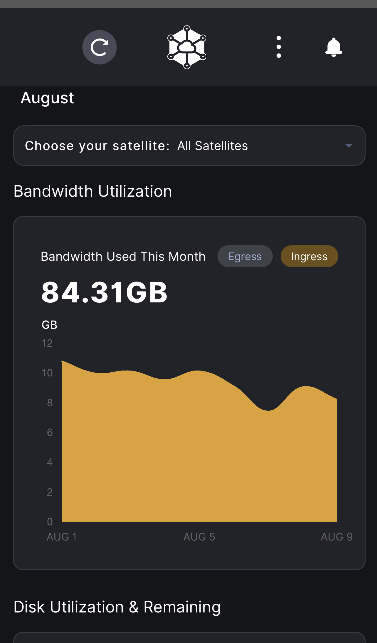Click the "Bandwidth Utilization" section heading
377x643 pixels.
pyautogui.click(x=93, y=191)
